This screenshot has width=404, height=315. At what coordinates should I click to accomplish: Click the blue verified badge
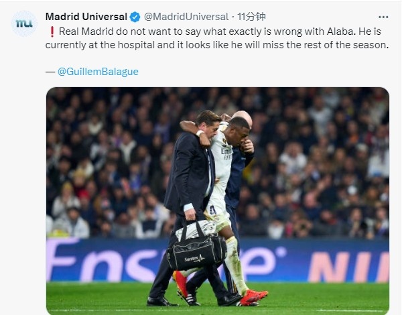pos(135,17)
